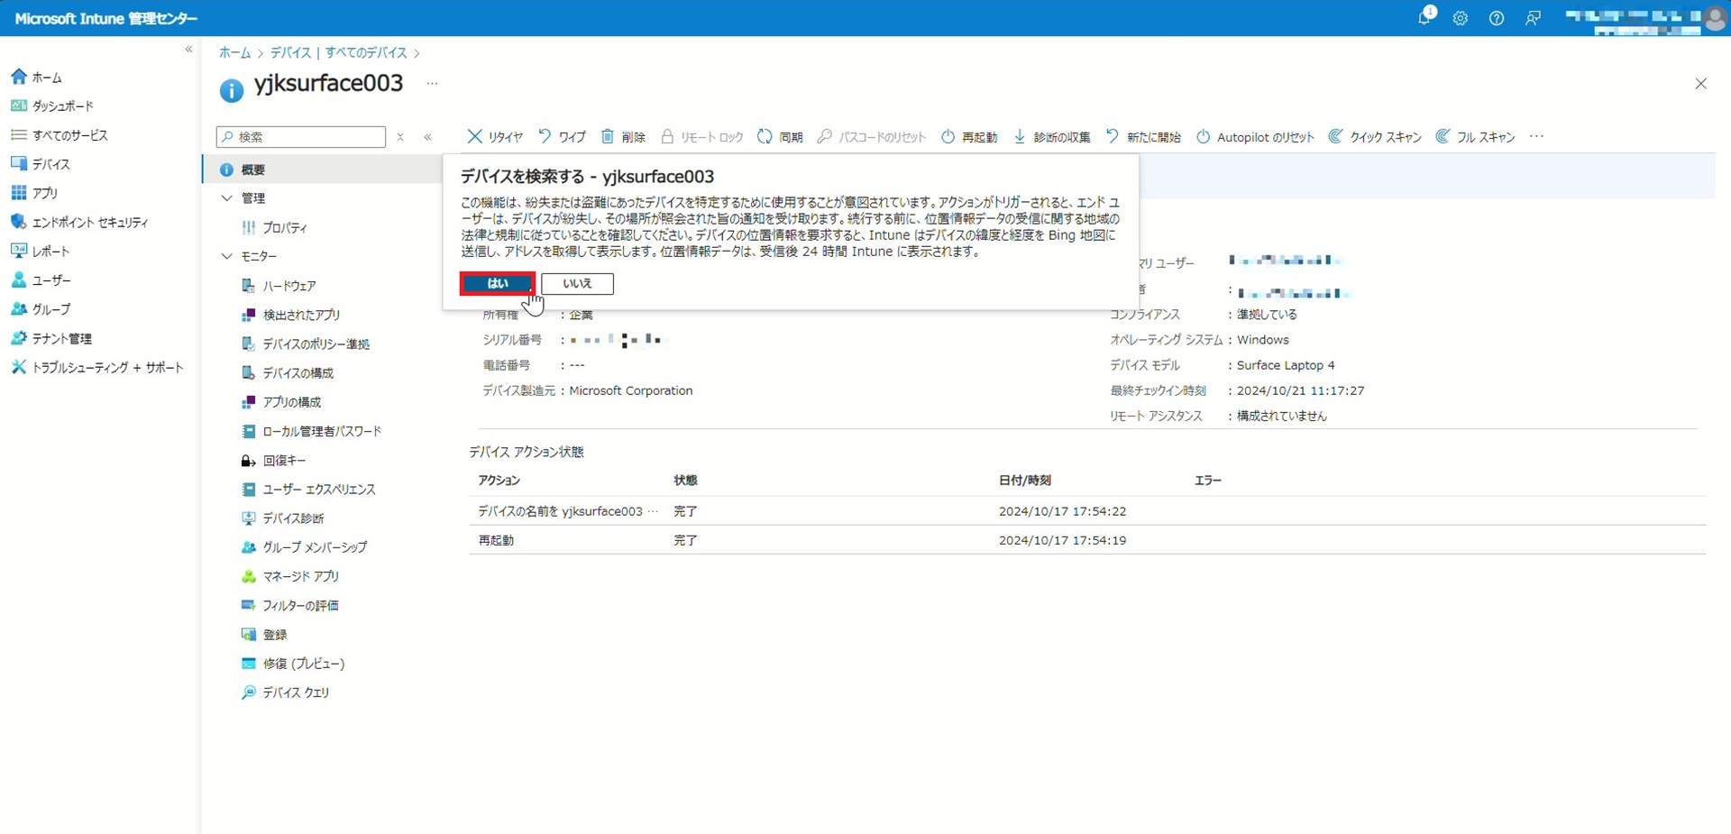The image size is (1731, 834).
Task: Click the account avatar in header
Action: [1715, 18]
